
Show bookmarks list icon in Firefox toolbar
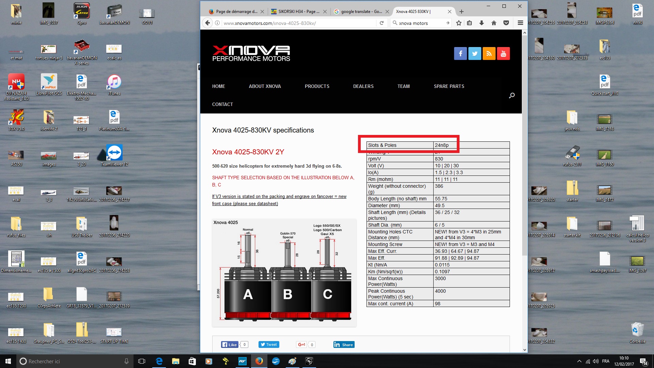pyautogui.click(x=469, y=23)
